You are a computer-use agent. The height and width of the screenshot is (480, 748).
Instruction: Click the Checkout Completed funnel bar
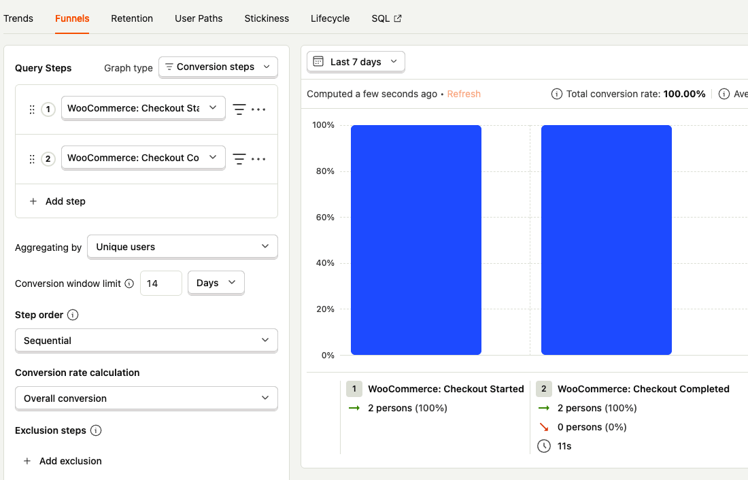tap(607, 240)
